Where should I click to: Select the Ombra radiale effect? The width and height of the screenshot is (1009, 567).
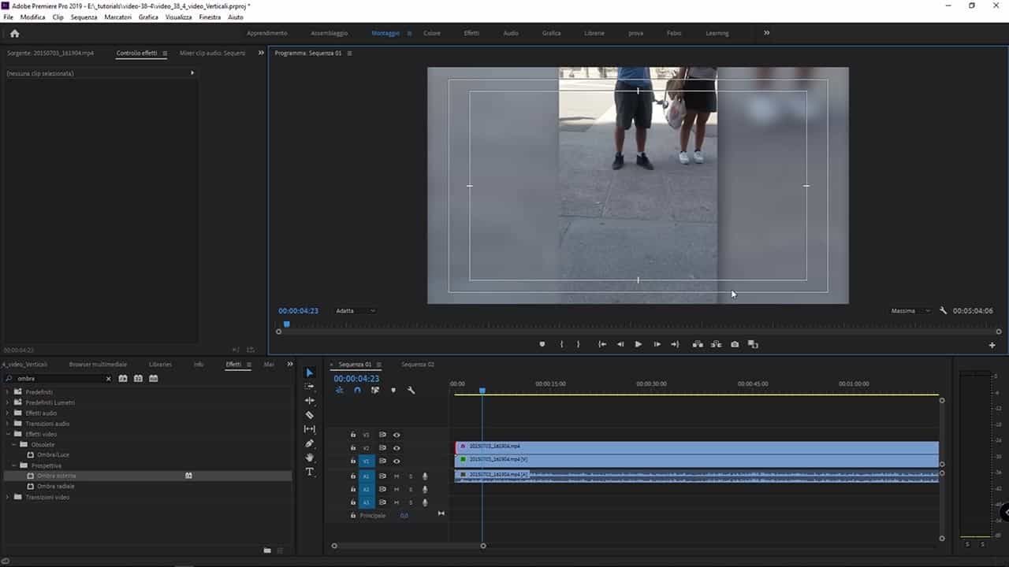point(56,487)
